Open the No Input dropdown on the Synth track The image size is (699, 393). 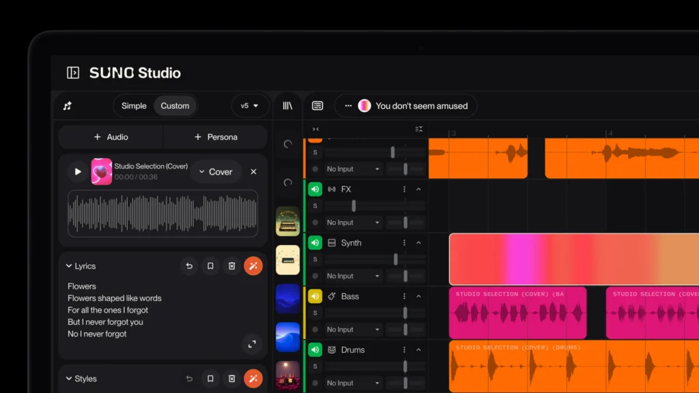coord(353,276)
